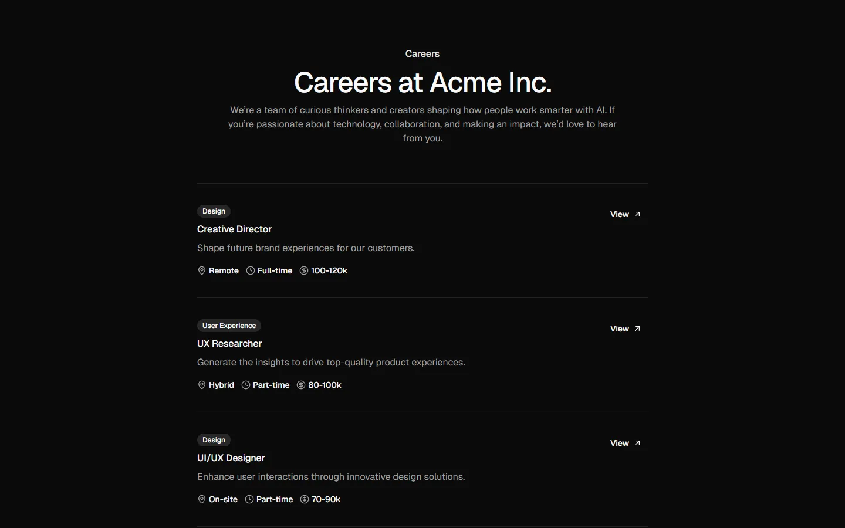Viewport: 845px width, 528px height.
Task: Click the Careers label above the page heading
Action: [x=422, y=53]
